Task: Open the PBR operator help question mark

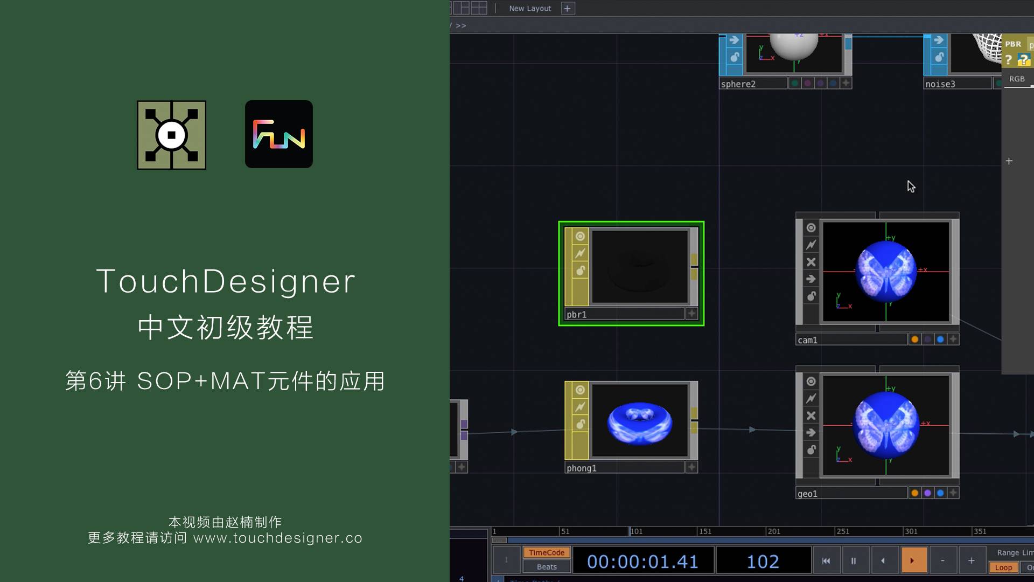Action: click(1009, 60)
